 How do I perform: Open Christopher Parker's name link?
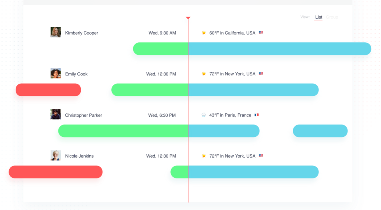pyautogui.click(x=84, y=115)
